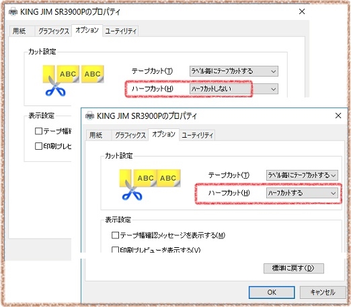This screenshot has width=351, height=307.
Task: Click 標準に戻す(D) button
Action: coord(294,268)
